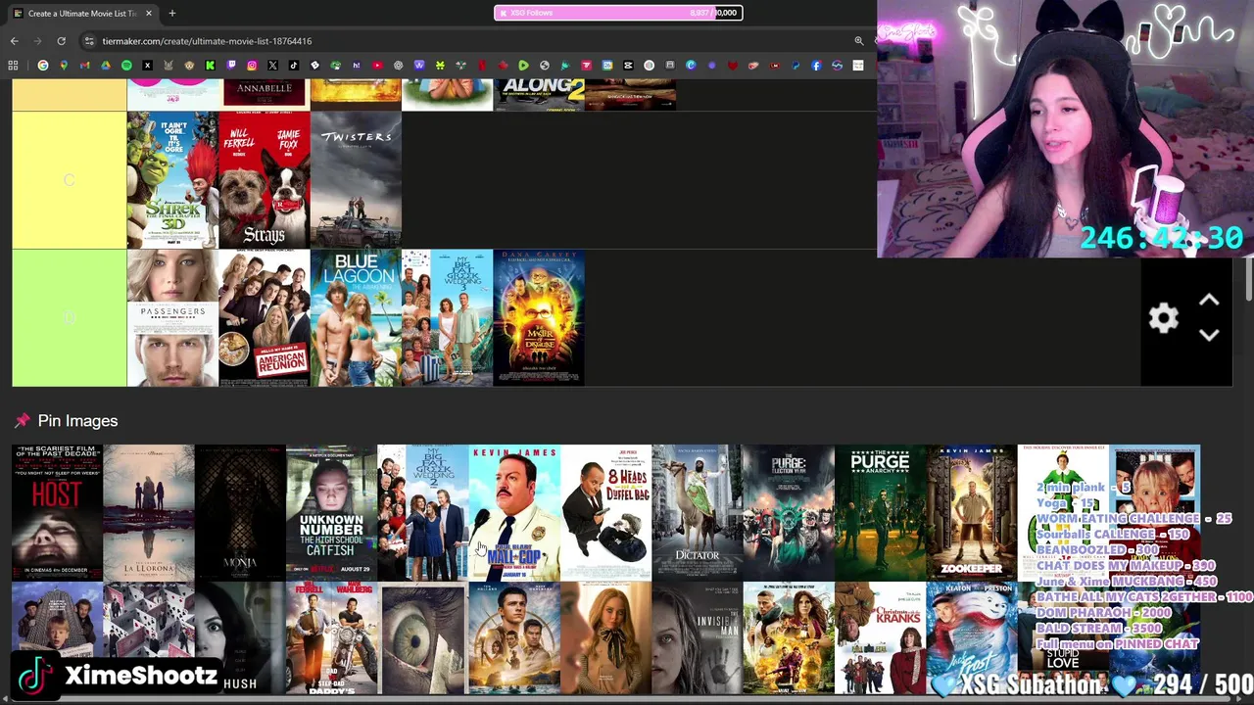Select the American Reunion poster
The height and width of the screenshot is (705, 1254).
[264, 318]
